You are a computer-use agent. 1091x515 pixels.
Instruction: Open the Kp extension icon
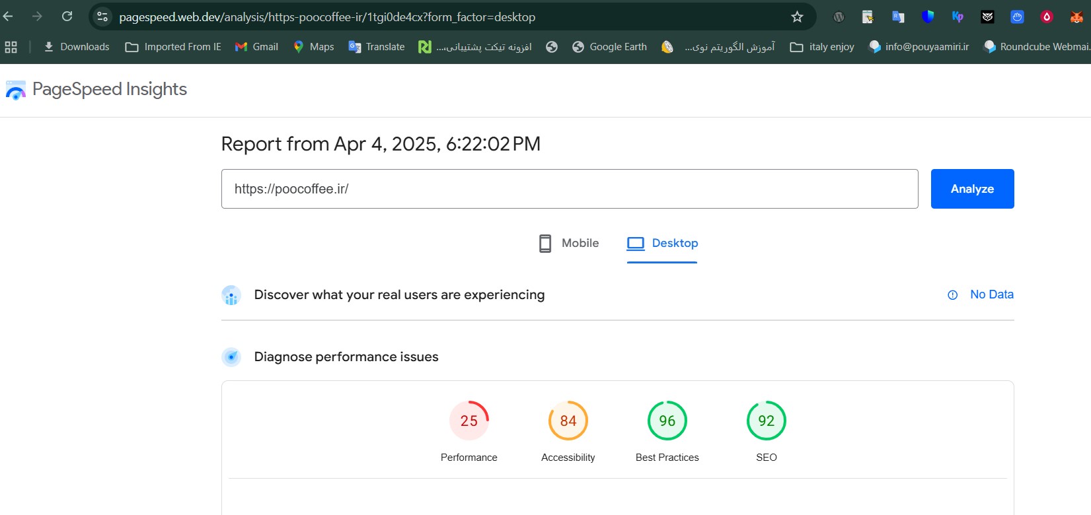click(x=958, y=17)
